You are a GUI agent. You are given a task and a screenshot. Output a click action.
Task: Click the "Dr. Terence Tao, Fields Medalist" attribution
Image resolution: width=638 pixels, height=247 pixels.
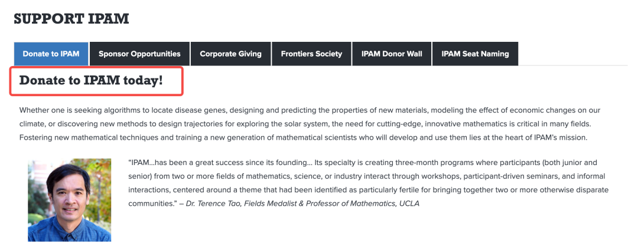[254, 204]
